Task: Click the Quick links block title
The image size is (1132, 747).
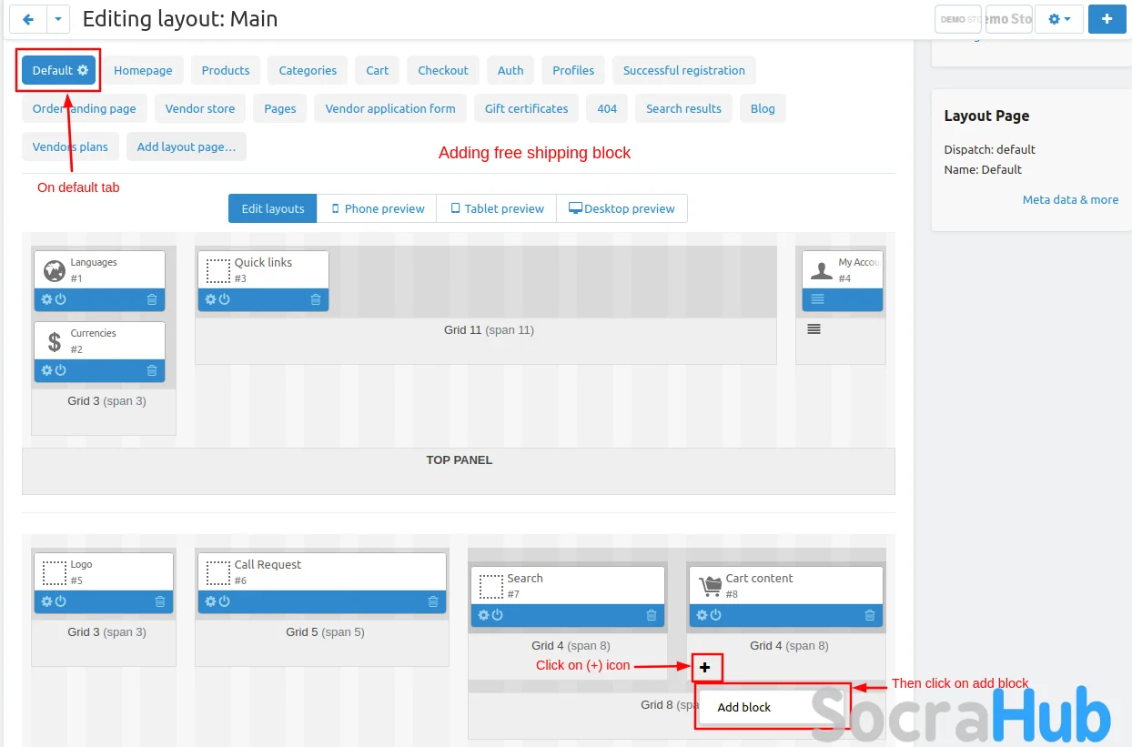Action: point(263,262)
